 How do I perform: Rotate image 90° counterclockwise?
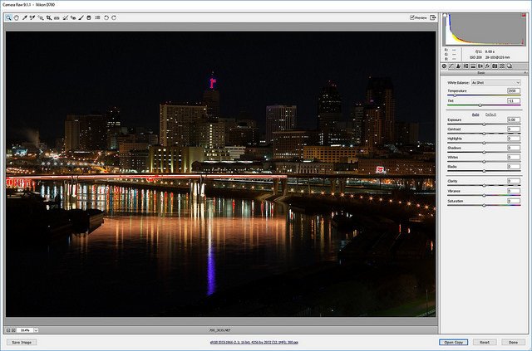pyautogui.click(x=106, y=17)
